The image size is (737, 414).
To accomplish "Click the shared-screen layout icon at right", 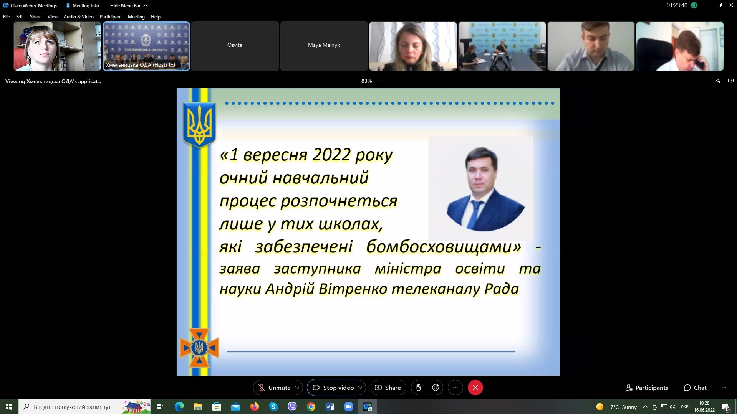I will tap(730, 81).
